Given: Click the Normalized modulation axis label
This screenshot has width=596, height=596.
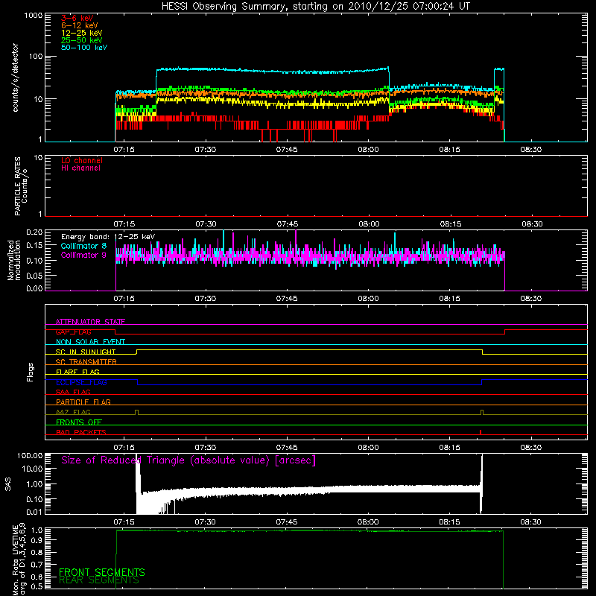Looking at the screenshot, I should coord(14,260).
